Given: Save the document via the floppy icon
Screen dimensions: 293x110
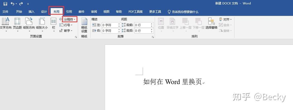Looking at the screenshot, I should pyautogui.click(x=5, y=4).
